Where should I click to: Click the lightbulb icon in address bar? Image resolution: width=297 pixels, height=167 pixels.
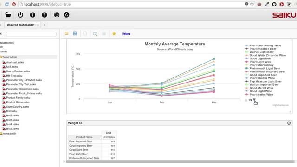click(x=246, y=4)
